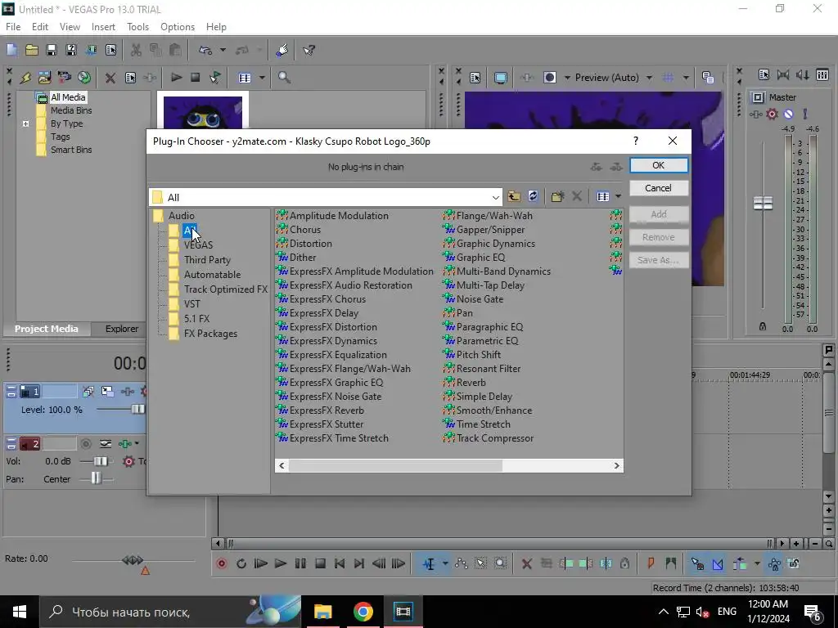Click the plug-in list scroll right arrow
Image resolution: width=838 pixels, height=628 pixels.
[617, 465]
